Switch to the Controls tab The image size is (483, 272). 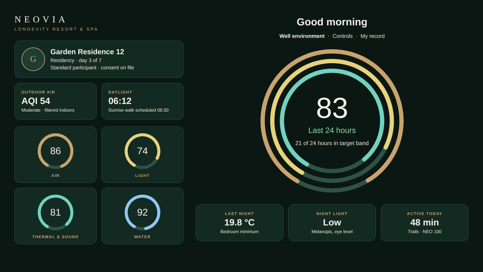coord(342,36)
